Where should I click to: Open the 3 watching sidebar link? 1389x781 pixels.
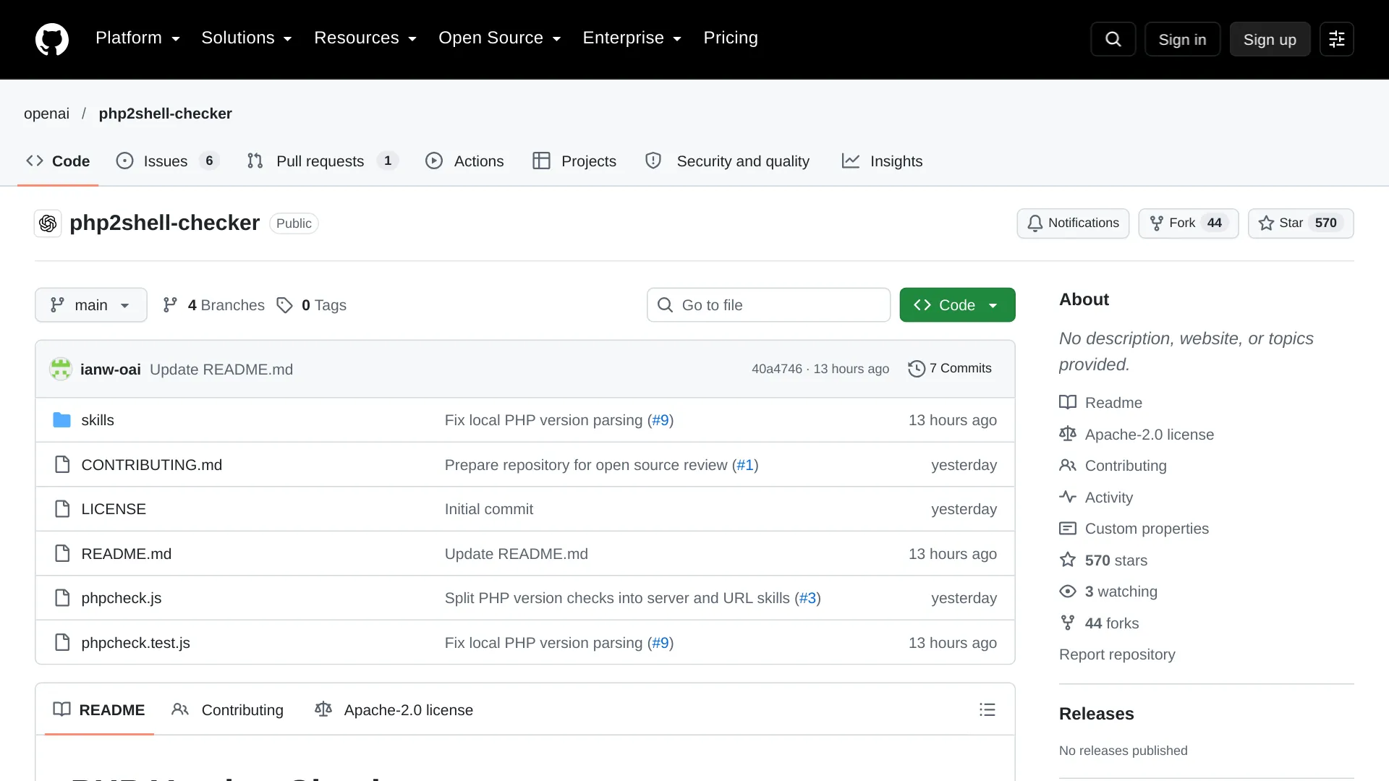coord(1108,592)
